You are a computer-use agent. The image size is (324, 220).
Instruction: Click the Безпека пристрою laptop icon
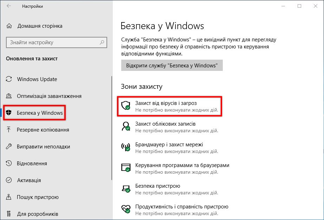(125, 189)
